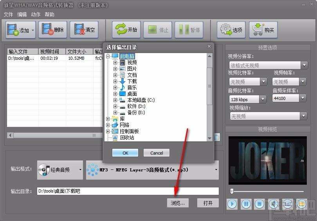Open the 动作 menu
Viewport: 317px width, 221px height.
[x=36, y=14]
